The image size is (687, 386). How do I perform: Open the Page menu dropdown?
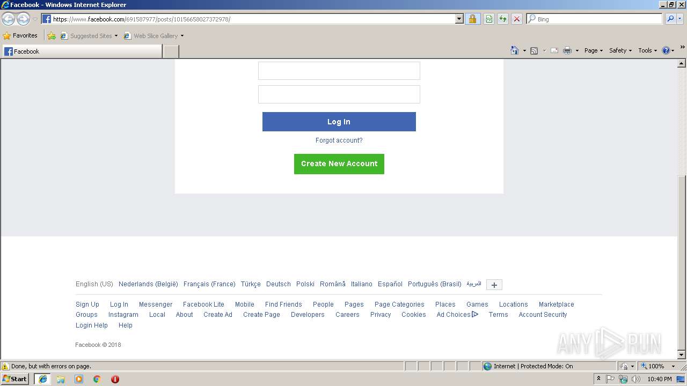594,50
